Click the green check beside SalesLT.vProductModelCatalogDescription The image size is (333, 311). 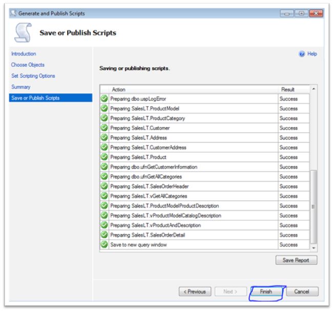click(x=105, y=215)
